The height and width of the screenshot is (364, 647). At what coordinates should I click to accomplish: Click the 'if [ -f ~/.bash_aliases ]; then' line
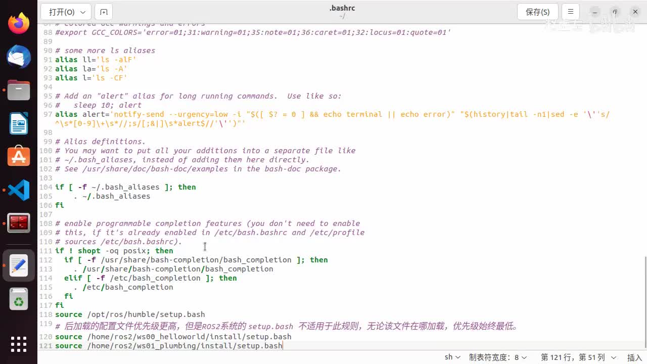[125, 187]
